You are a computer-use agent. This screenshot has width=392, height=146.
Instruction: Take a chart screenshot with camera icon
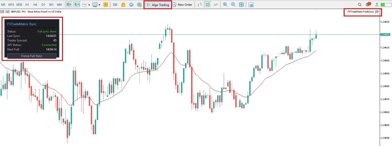(x=251, y=5)
